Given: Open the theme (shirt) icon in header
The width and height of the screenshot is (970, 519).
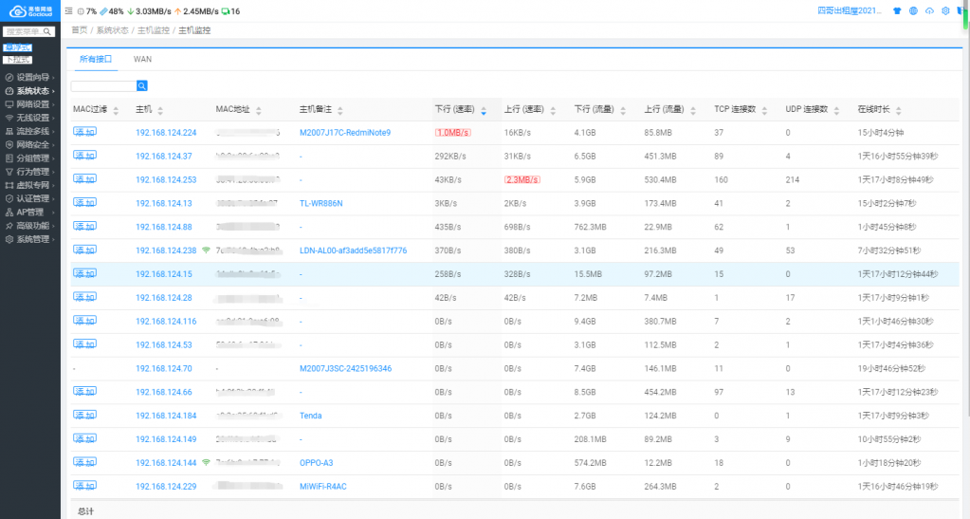Looking at the screenshot, I should 897,11.
